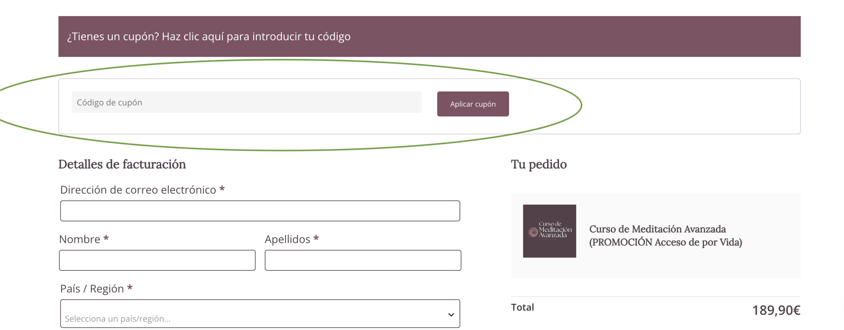Click the course title in Tu pedido
The height and width of the screenshot is (330, 844).
pyautogui.click(x=665, y=235)
